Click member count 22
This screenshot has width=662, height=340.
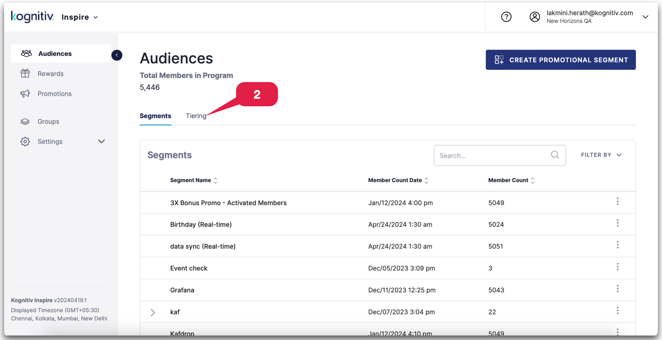coord(492,312)
